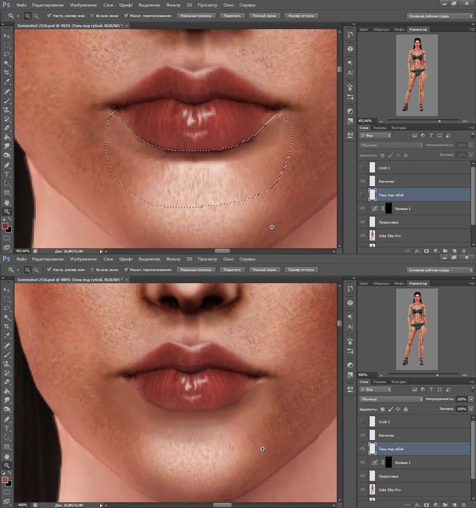Toggle 'Настр. размер окон' checkbox in 492% window
Screen dimensions: 476x508
tap(49, 15)
